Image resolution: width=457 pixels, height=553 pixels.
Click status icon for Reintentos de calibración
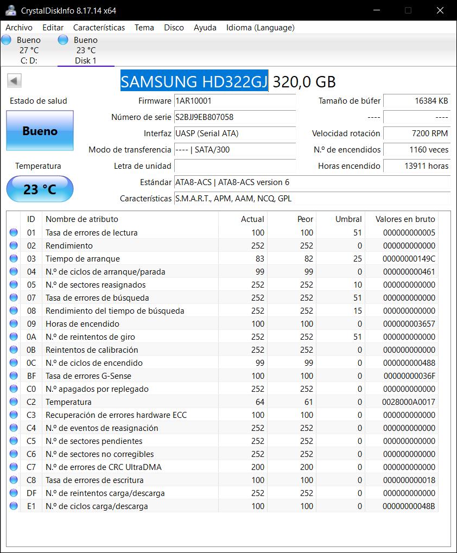tap(14, 350)
